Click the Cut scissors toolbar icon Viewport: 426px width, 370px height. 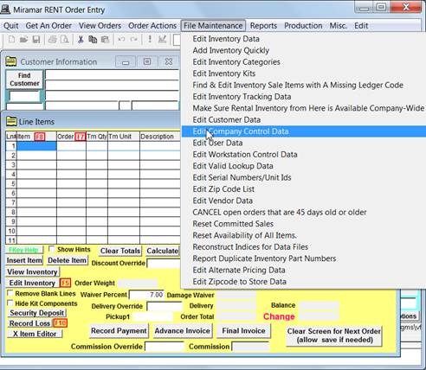pos(81,39)
